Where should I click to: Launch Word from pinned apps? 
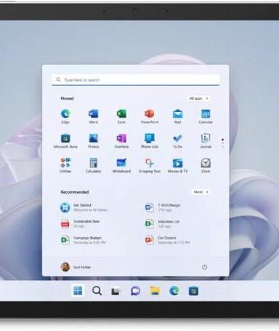point(93,116)
